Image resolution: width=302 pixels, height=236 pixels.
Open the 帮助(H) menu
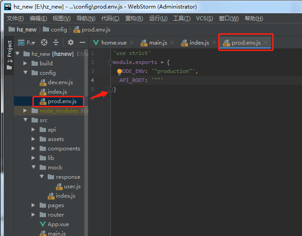(254, 18)
